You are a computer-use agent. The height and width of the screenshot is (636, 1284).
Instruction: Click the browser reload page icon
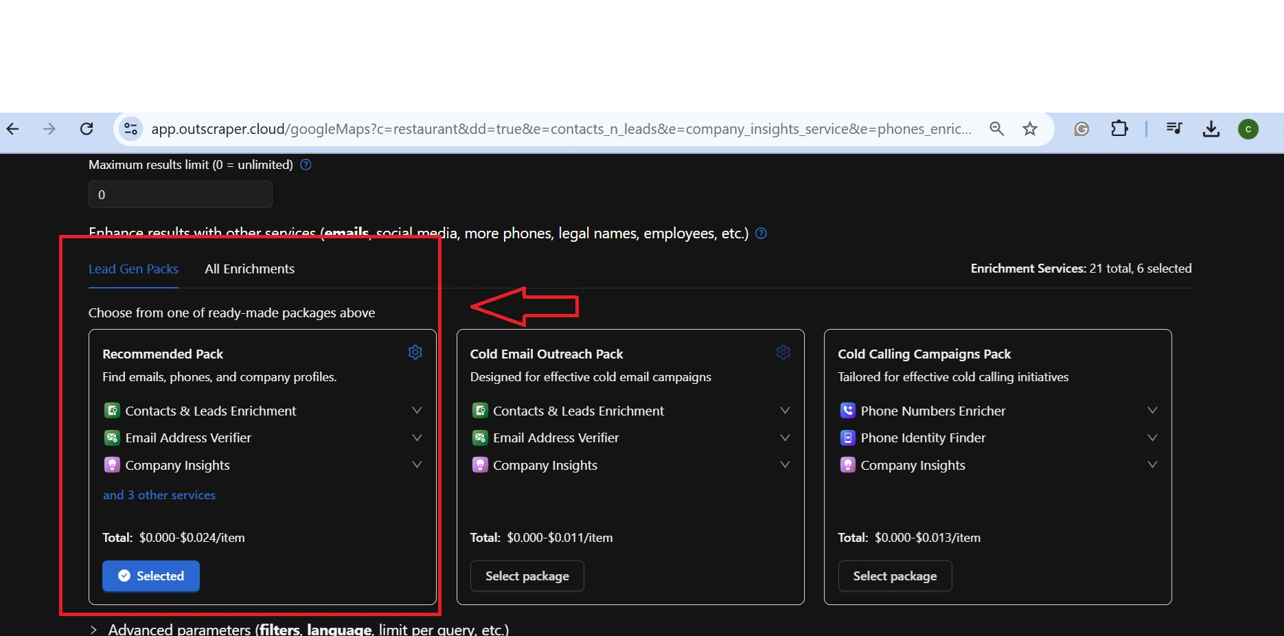[x=87, y=129]
